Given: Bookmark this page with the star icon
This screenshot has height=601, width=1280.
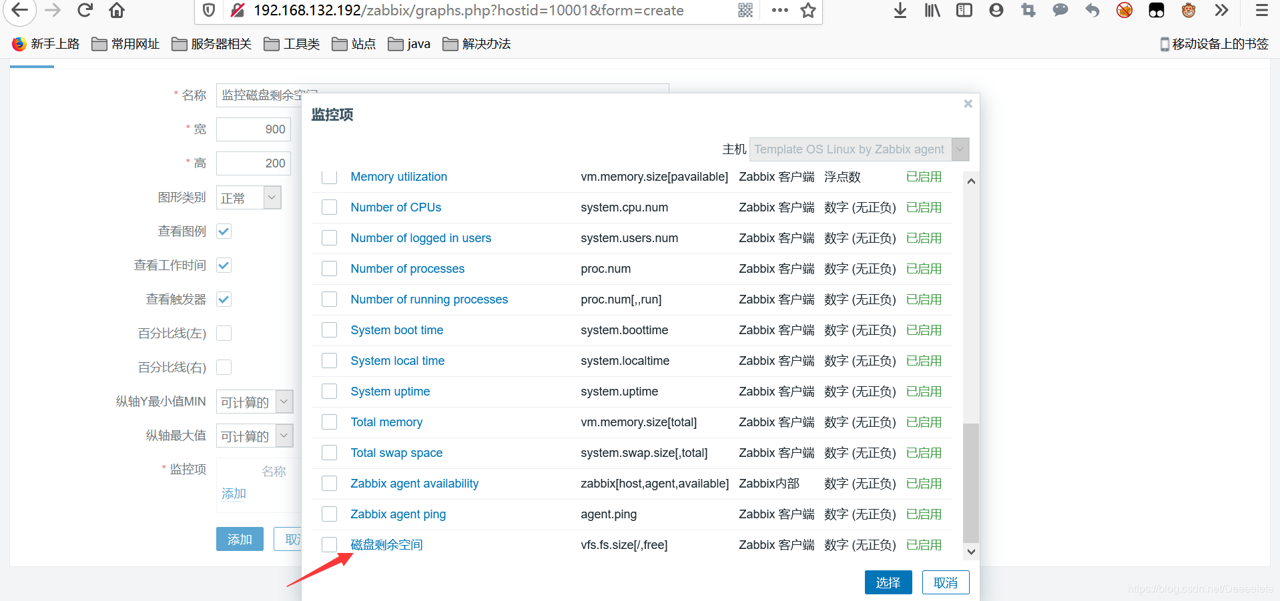Looking at the screenshot, I should click(808, 10).
